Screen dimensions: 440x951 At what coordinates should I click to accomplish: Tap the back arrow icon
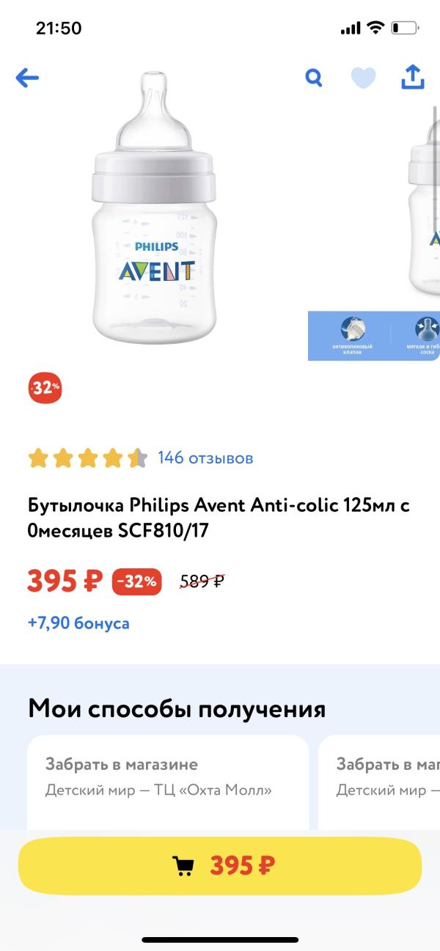27,78
